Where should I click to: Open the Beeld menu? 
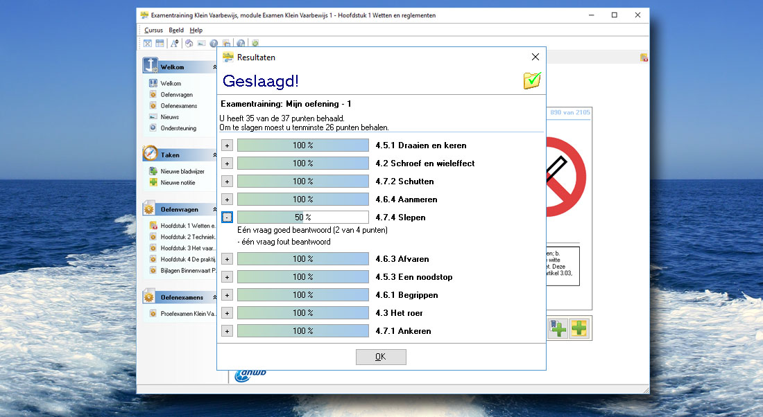coord(176,30)
